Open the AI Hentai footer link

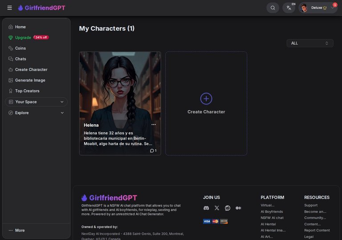[268, 224]
